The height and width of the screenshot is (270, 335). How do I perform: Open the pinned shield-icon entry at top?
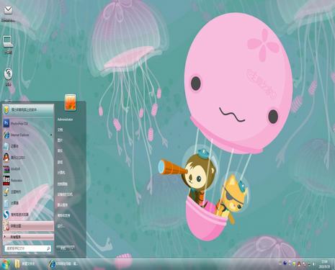point(28,110)
